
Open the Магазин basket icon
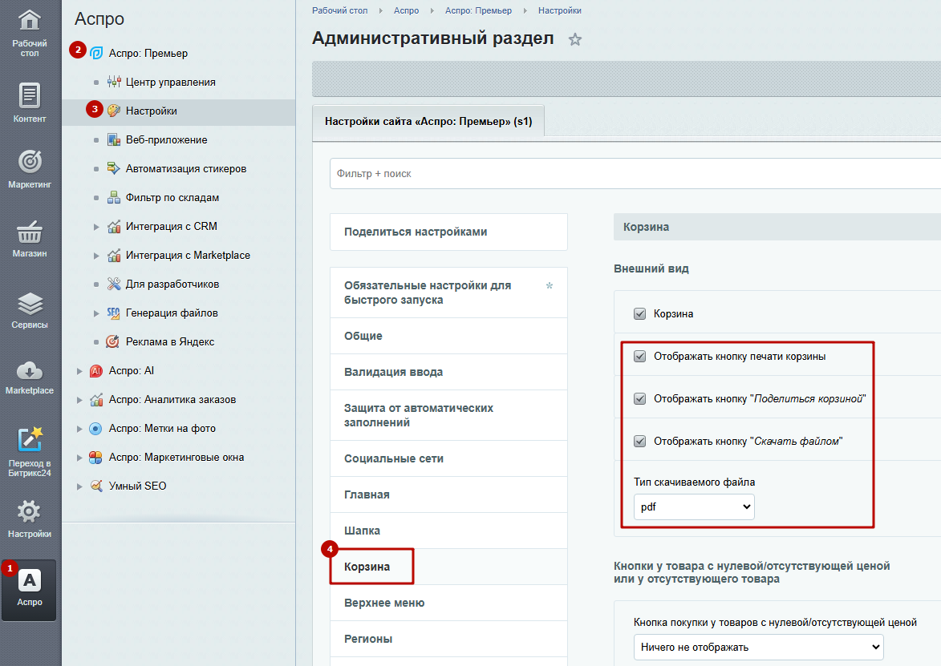click(x=30, y=232)
